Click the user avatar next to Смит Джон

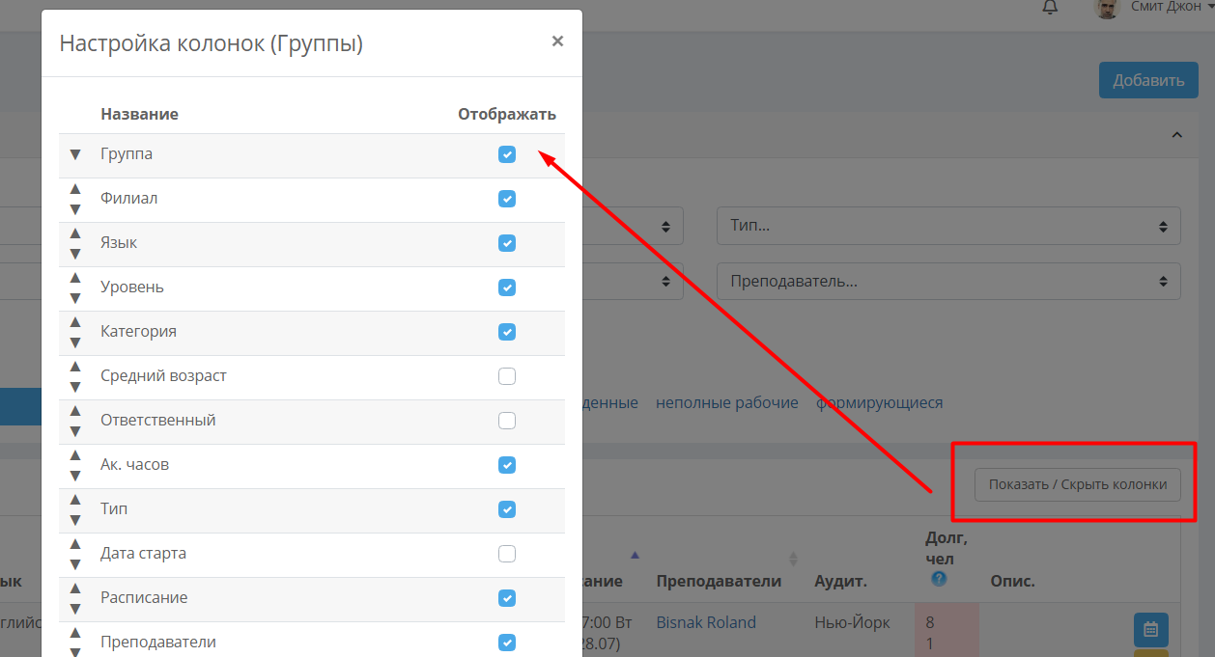pyautogui.click(x=1107, y=8)
